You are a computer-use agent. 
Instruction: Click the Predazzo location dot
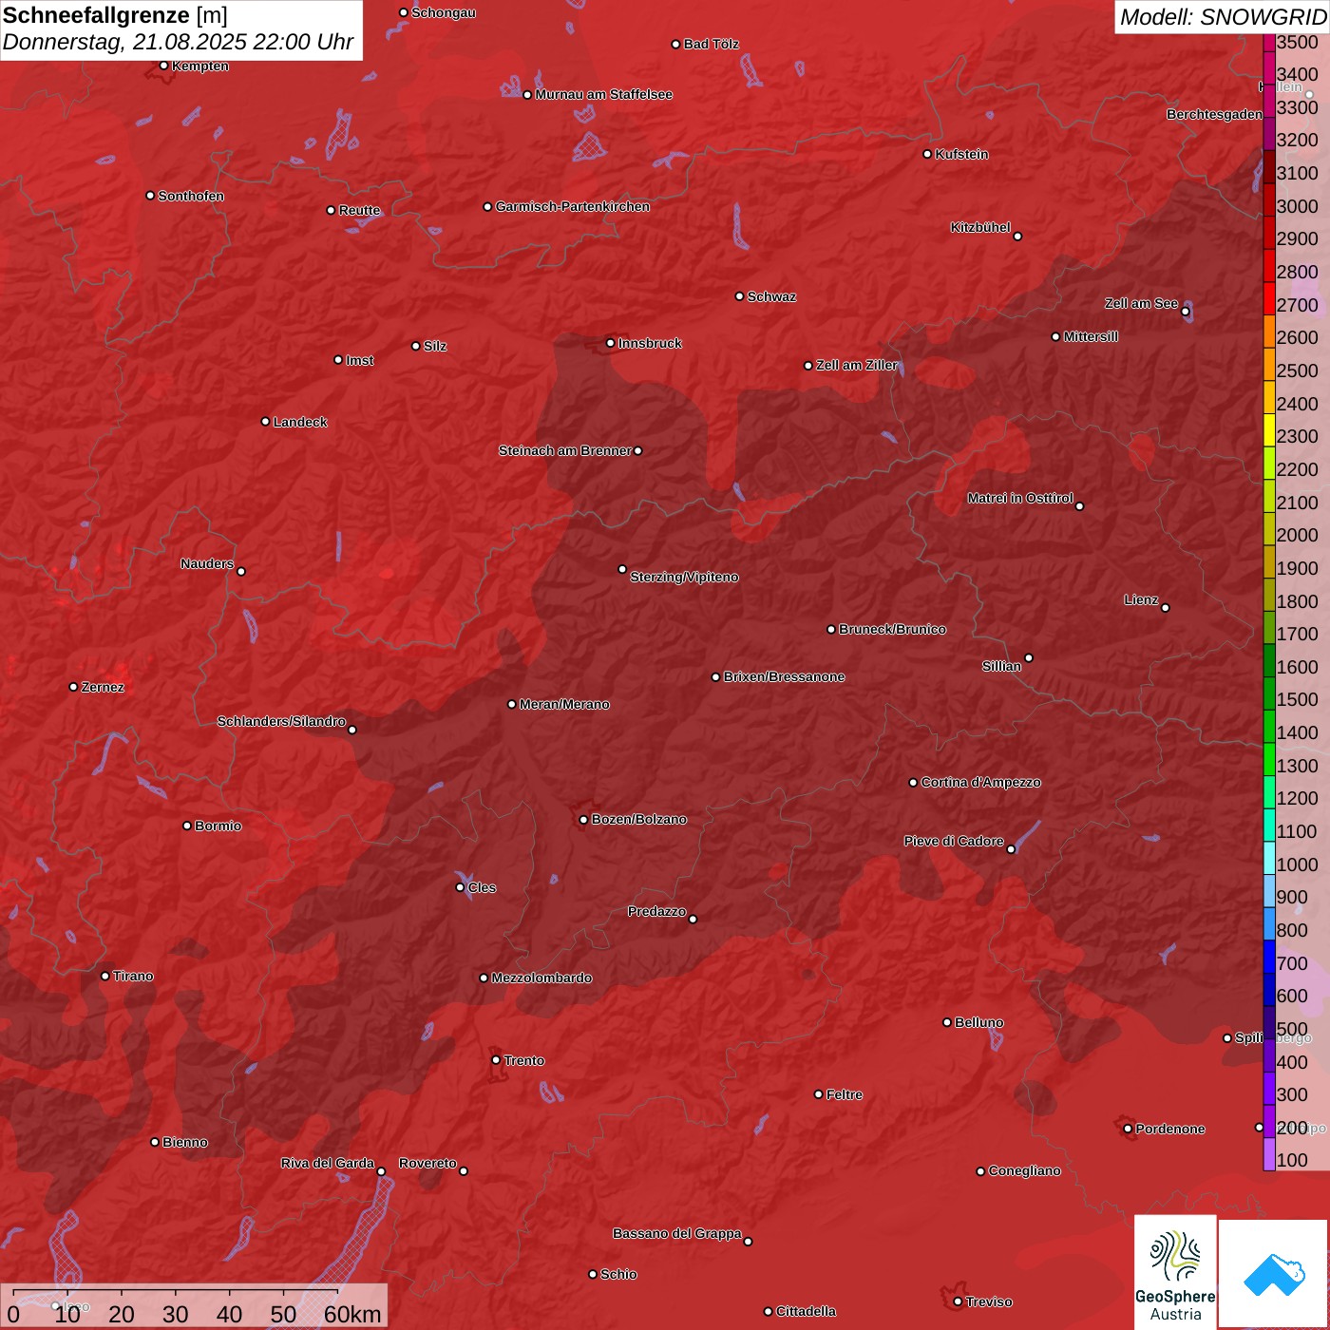(693, 919)
